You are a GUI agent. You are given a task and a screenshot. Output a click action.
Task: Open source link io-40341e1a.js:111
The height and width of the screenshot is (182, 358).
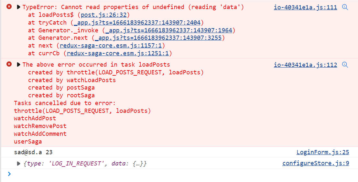coord(305,7)
